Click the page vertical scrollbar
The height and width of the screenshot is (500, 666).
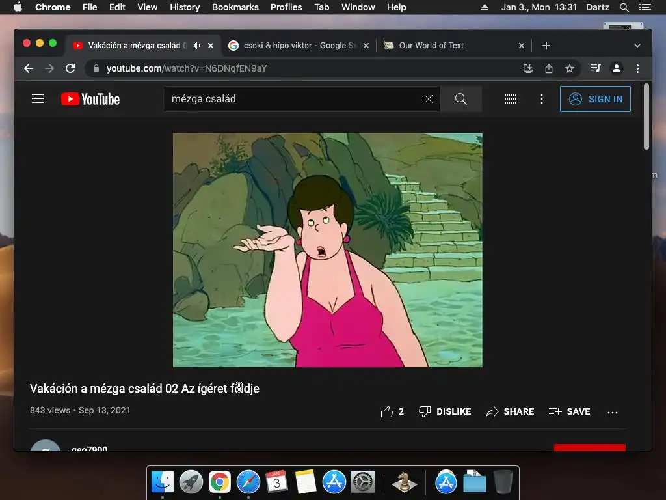pos(646,117)
